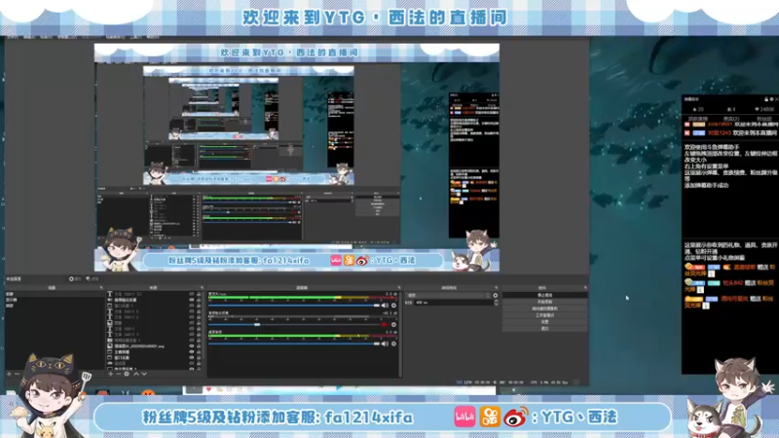This screenshot has height=438, width=779.
Task: Click the Start Virtual Camera button
Action: point(545,309)
